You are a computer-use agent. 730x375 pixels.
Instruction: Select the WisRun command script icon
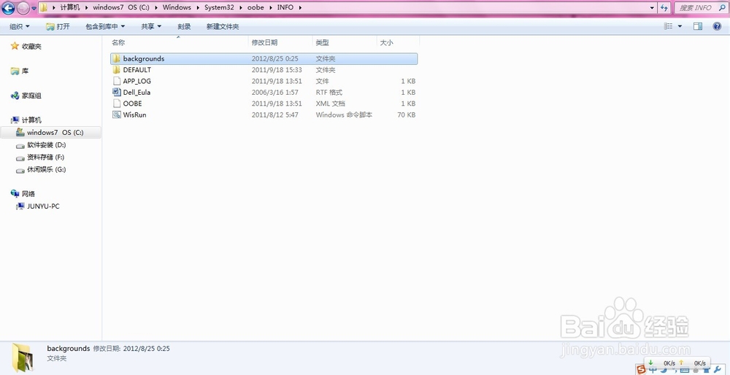coord(116,115)
